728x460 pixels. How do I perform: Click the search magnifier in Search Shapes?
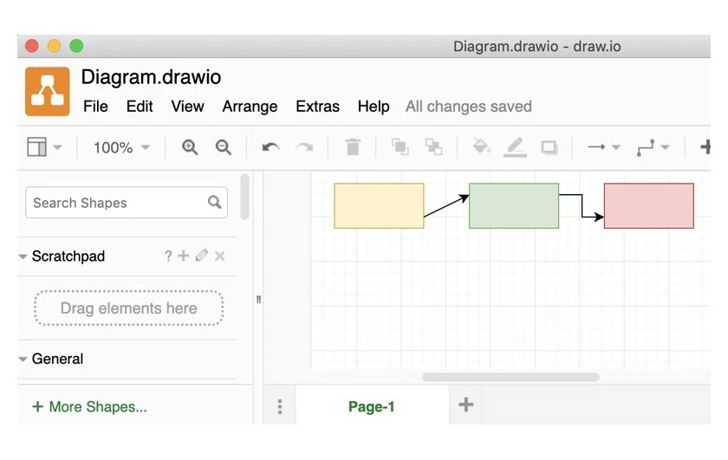click(214, 202)
